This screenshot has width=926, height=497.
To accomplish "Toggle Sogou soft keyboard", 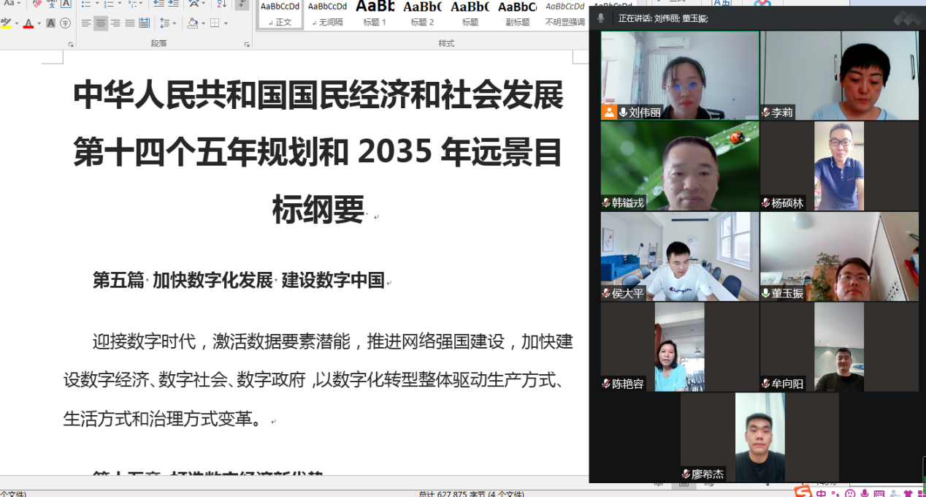I will point(879,493).
